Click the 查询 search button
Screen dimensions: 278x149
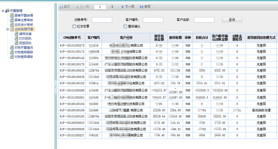tap(232, 20)
